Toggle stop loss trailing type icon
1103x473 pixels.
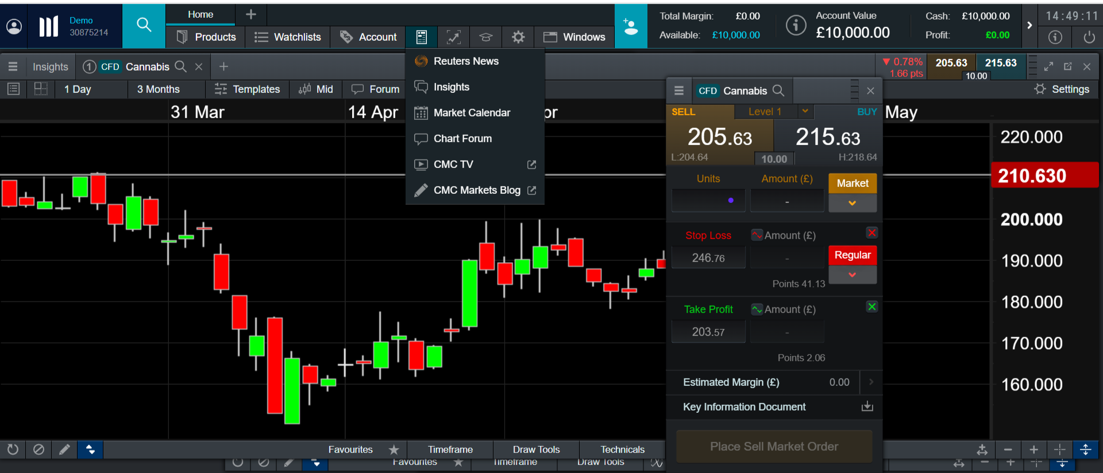point(757,235)
